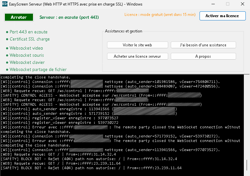Viewport: 250px width, 176px height.
Task: Click 'Certificat SSL charge' status line
Action: 28,39
